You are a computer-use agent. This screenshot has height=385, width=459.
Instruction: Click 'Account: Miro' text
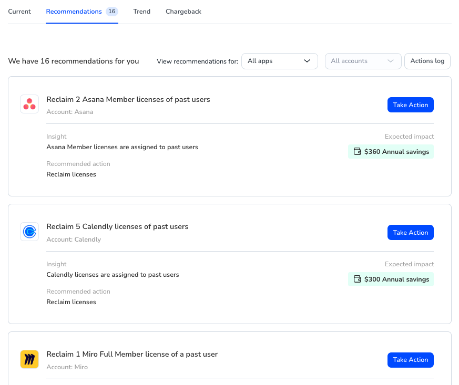point(67,367)
